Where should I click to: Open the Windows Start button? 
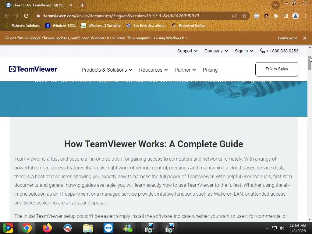pos(8,228)
